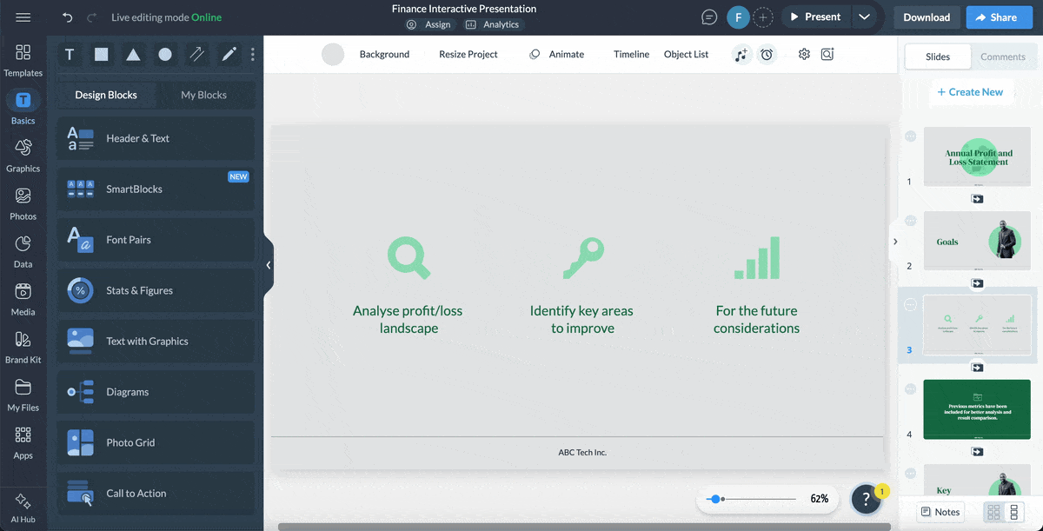The image size is (1043, 531).
Task: Switch to grid slide view
Action: click(993, 512)
